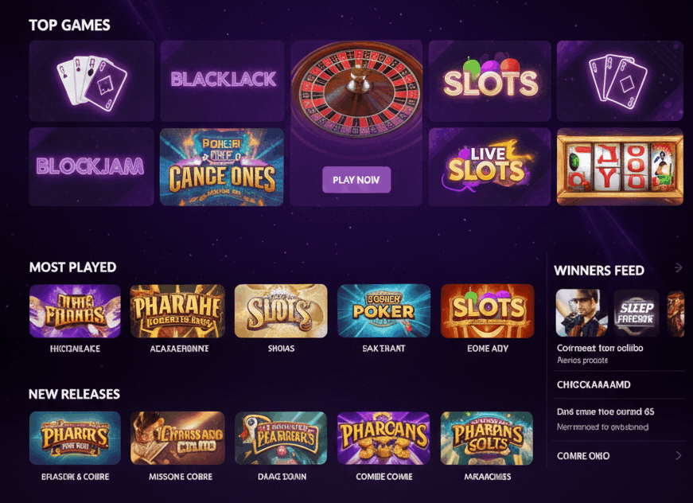This screenshot has height=503, width=693.
Task: Select the SLOTS tile with fruit
Action: point(490,80)
